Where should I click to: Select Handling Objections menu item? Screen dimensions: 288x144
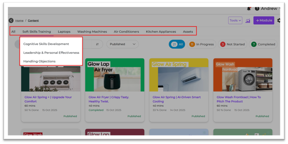click(x=39, y=61)
